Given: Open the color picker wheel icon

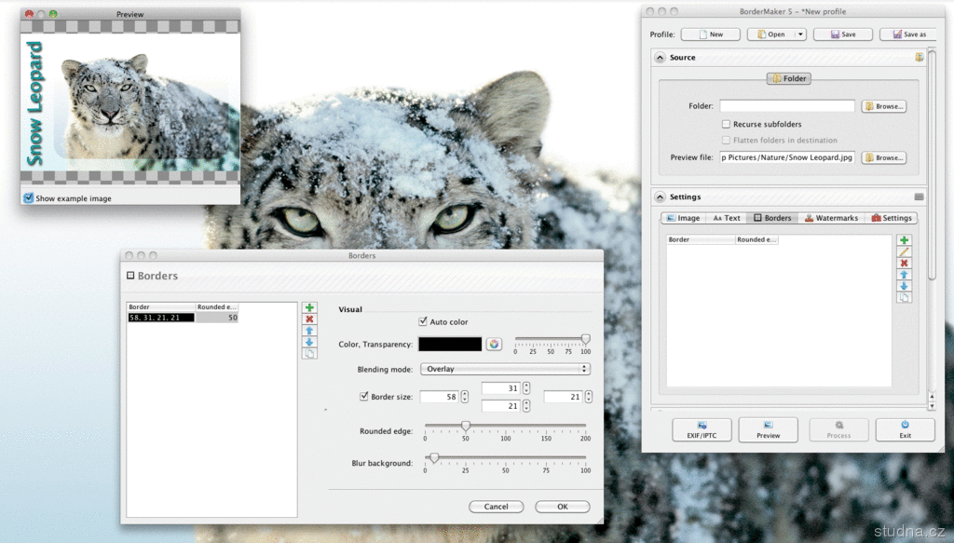Looking at the screenshot, I should (x=494, y=344).
